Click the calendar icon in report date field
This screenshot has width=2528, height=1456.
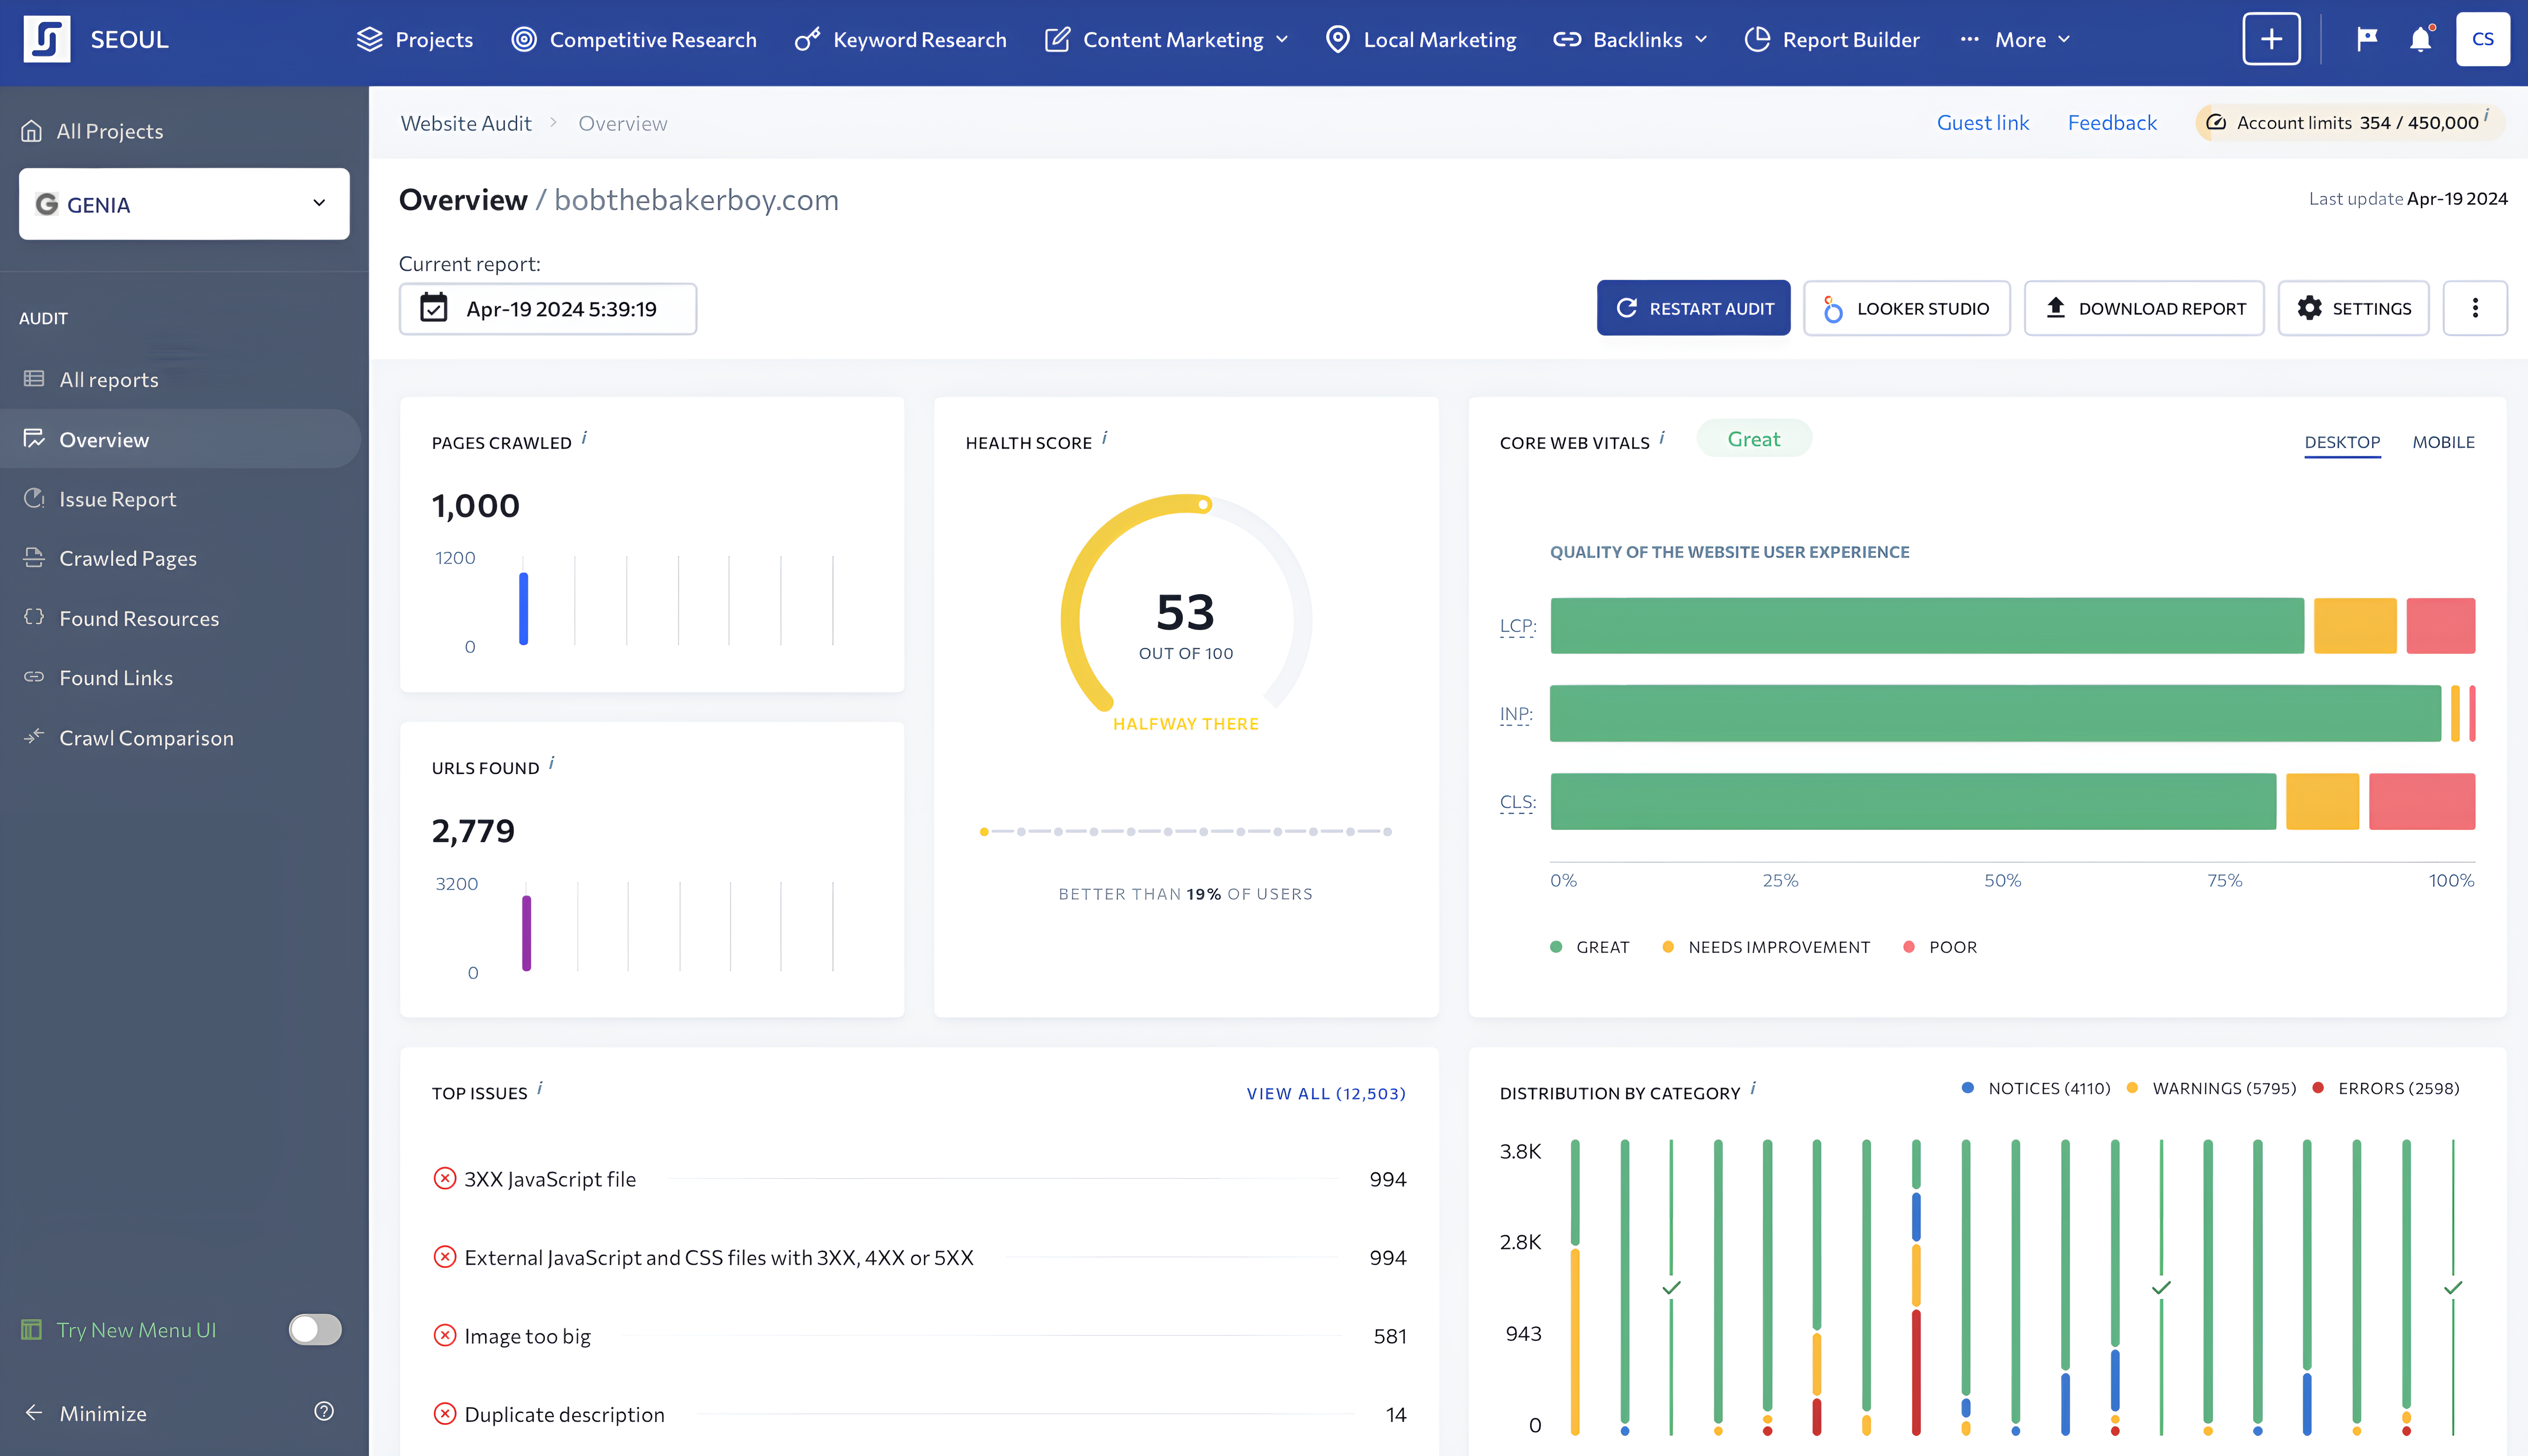tap(433, 308)
